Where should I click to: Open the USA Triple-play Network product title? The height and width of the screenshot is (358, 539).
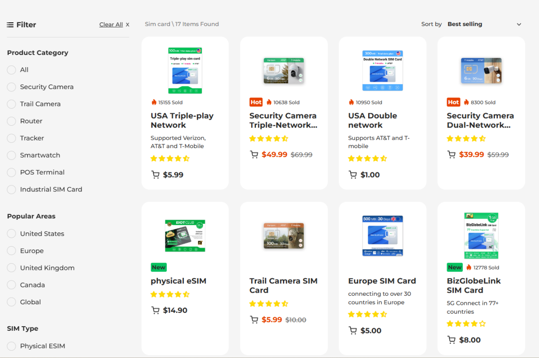click(x=182, y=120)
